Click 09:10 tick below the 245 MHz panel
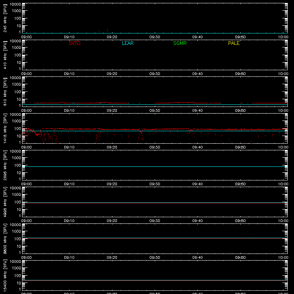Image resolution: width=294 pixels, height=294 pixels. (69, 37)
